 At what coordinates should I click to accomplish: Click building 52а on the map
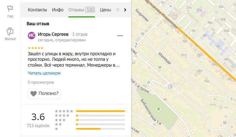[x=199, y=10]
